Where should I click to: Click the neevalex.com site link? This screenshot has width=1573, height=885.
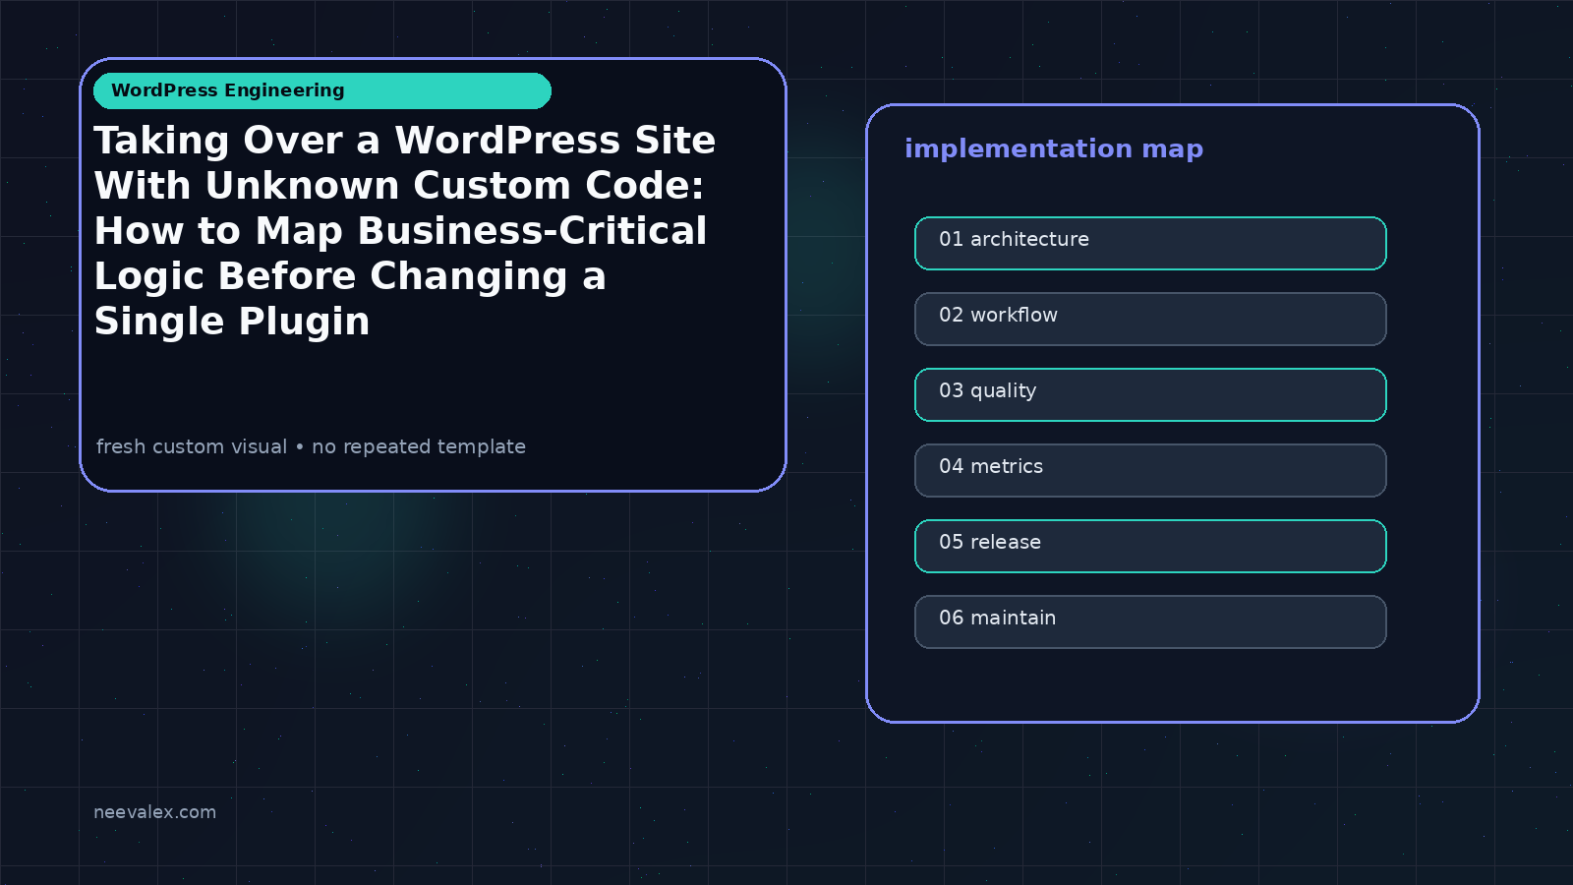click(x=154, y=812)
